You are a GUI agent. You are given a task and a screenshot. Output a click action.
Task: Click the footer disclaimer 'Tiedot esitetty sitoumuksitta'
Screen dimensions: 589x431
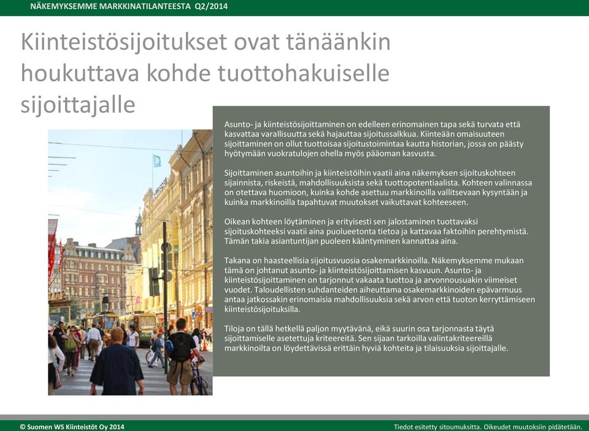pos(437,427)
